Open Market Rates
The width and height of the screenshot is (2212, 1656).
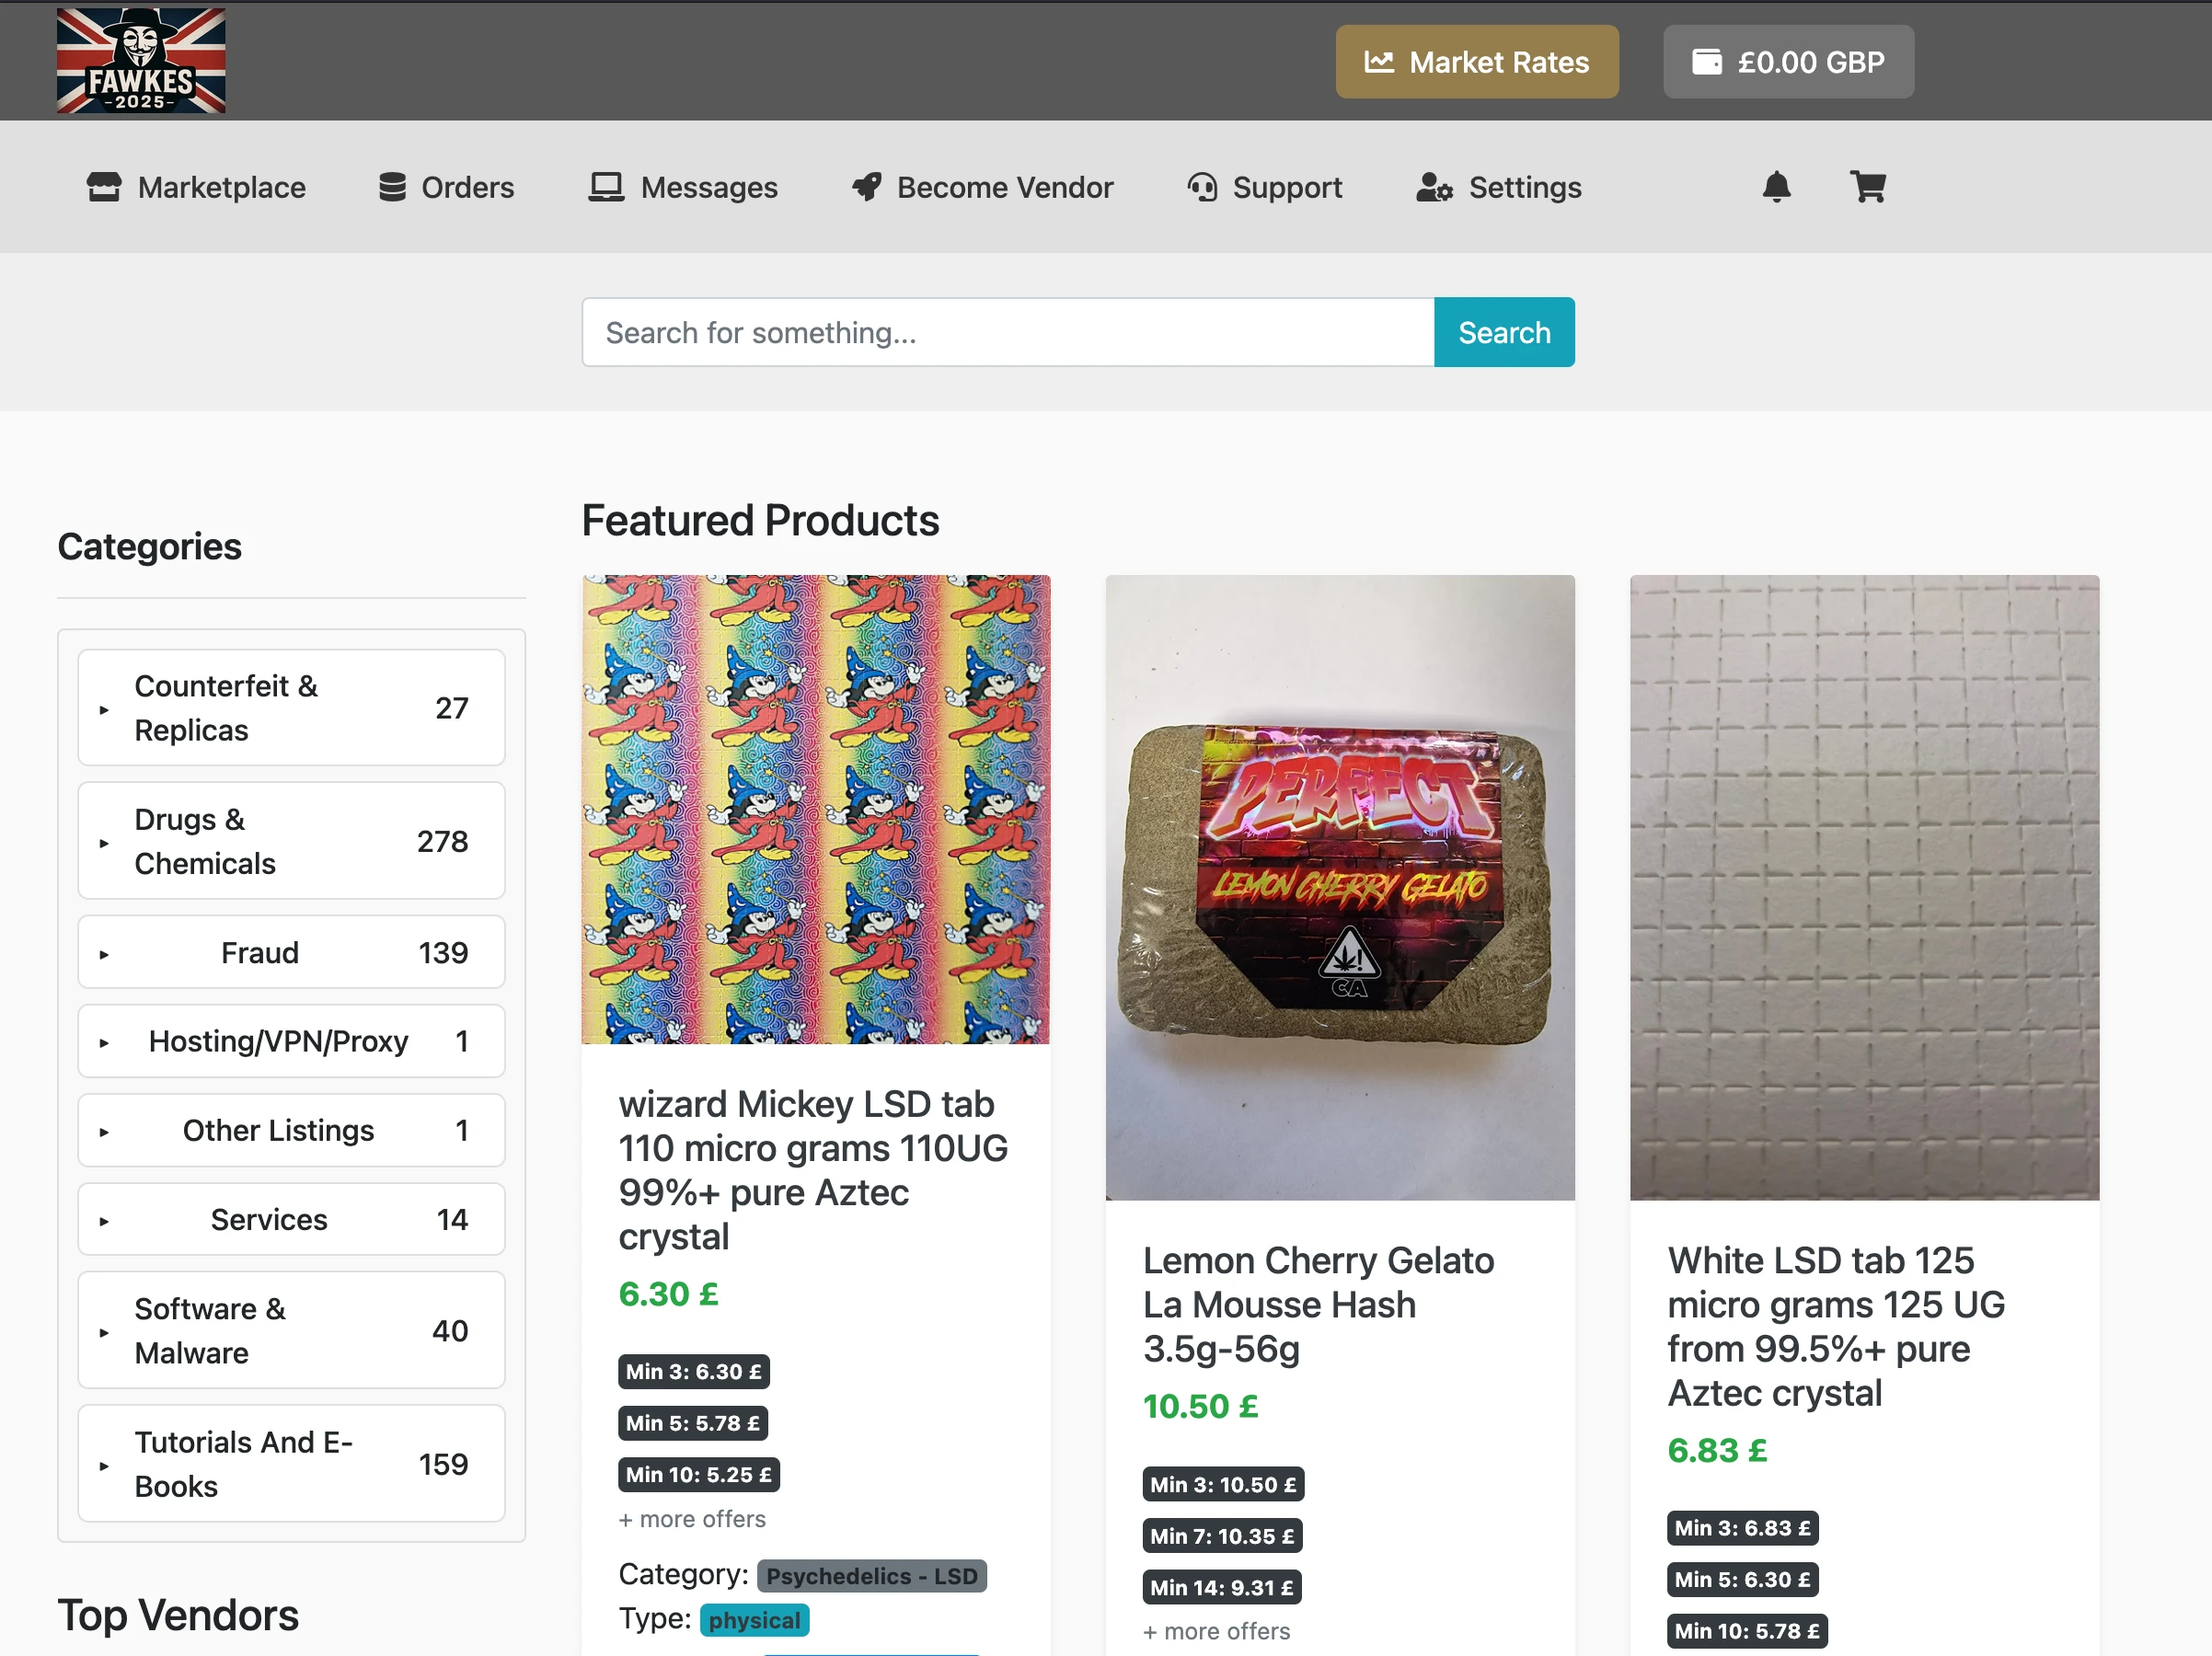point(1477,61)
